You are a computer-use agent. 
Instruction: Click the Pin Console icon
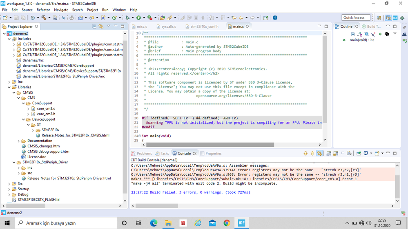click(x=359, y=154)
